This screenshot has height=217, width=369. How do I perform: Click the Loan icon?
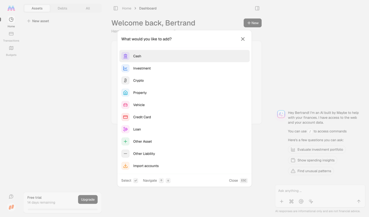(125, 129)
